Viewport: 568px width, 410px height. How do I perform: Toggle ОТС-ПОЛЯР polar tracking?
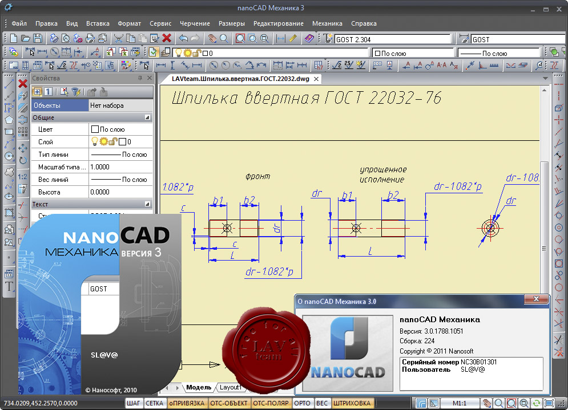click(x=271, y=403)
